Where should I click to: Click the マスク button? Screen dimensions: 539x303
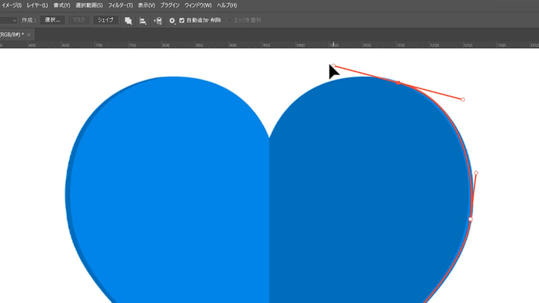[79, 20]
